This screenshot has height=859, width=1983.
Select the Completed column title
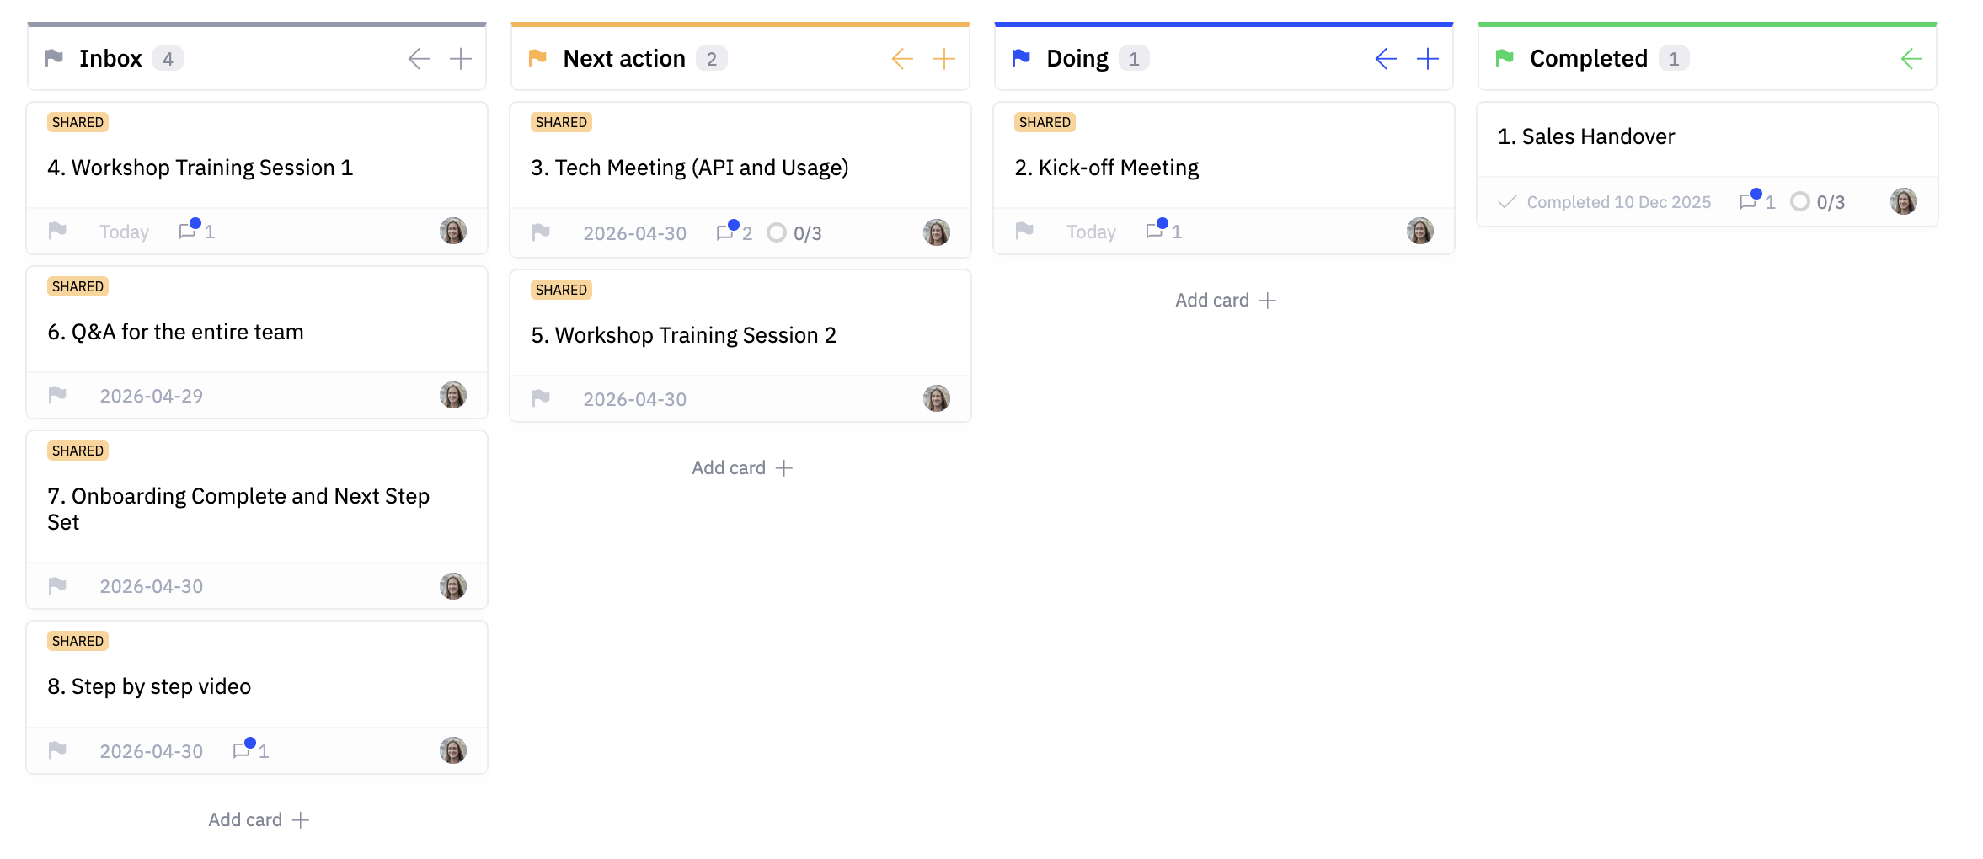tap(1588, 59)
